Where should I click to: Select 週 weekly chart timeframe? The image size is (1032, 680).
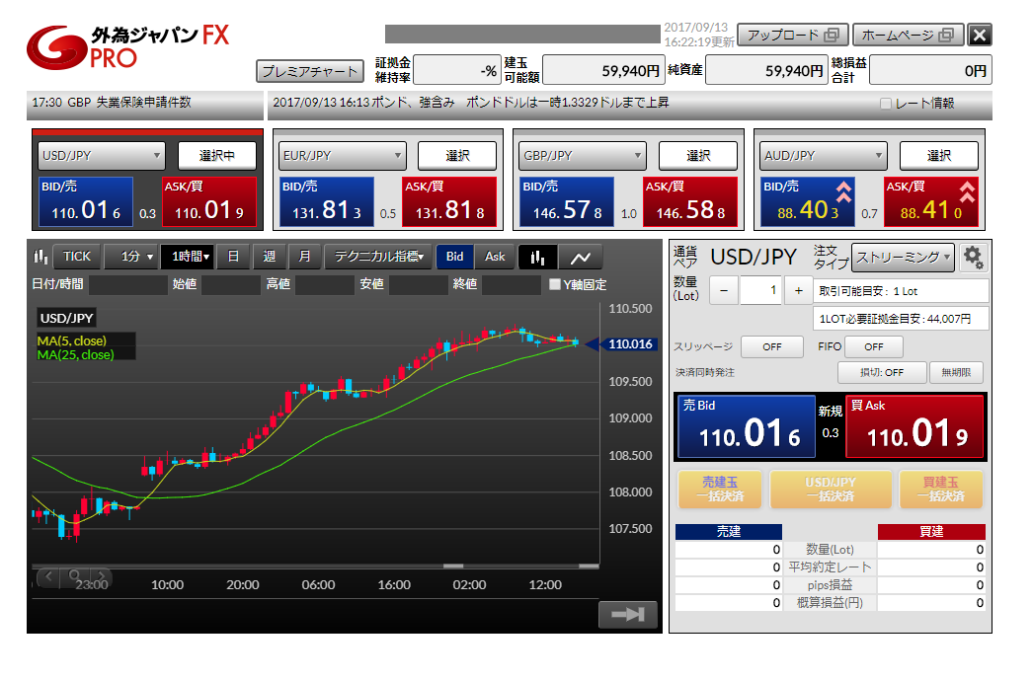point(270,257)
